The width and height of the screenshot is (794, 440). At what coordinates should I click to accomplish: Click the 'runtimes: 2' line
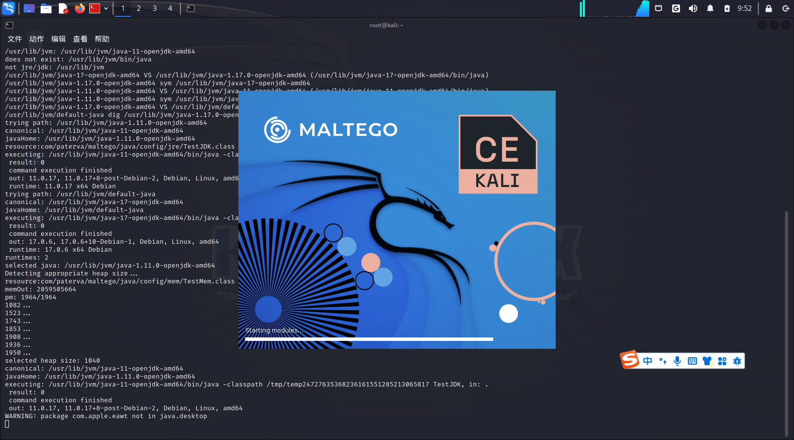(x=27, y=258)
